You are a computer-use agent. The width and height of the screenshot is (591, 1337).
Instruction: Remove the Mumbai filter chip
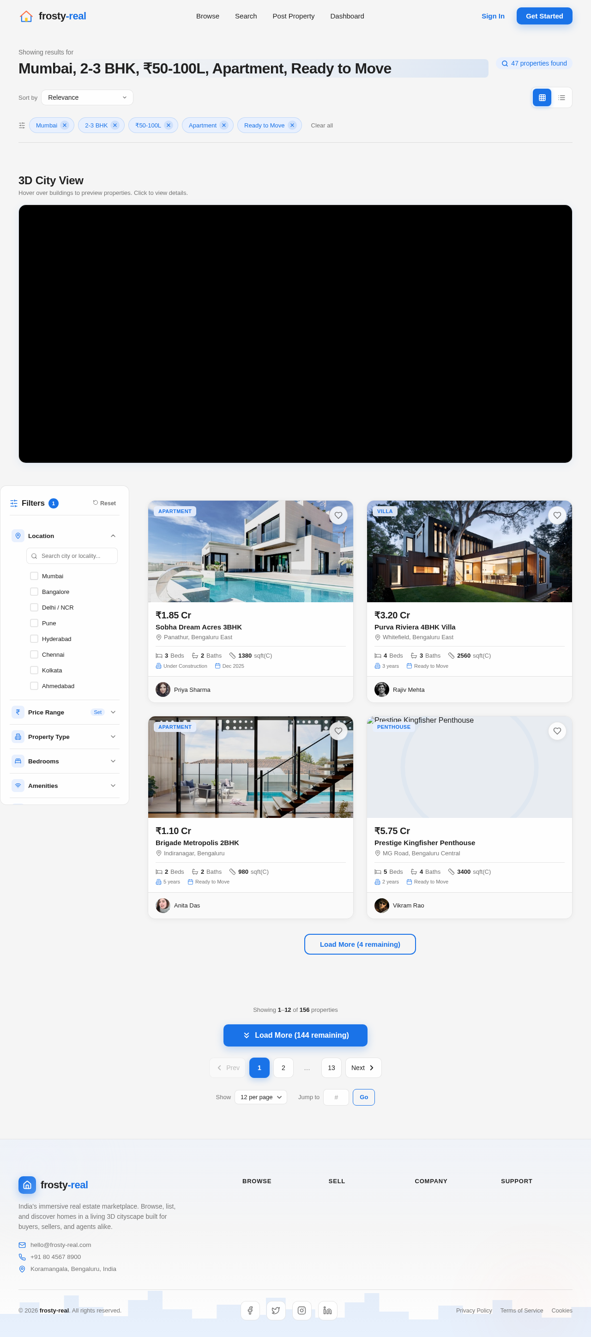tap(64, 125)
